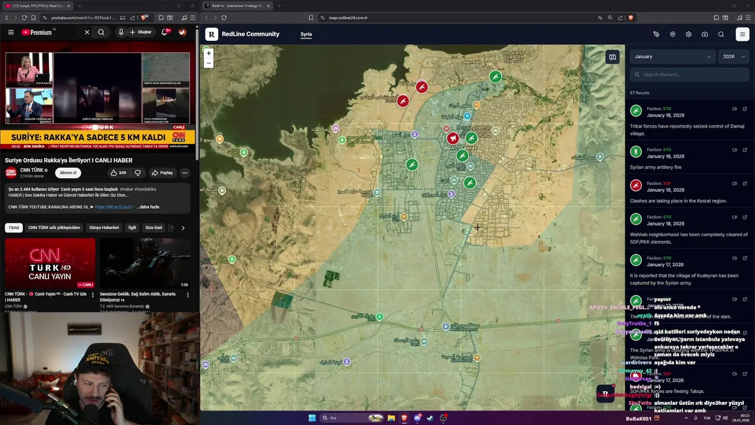Select the İlgili chip

point(132,227)
